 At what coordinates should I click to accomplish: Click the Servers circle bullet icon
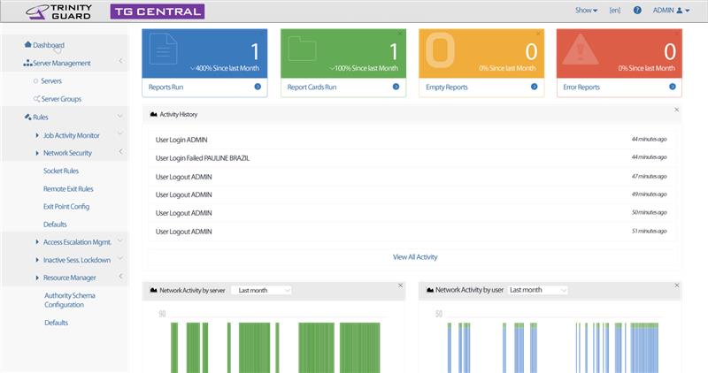[35, 81]
